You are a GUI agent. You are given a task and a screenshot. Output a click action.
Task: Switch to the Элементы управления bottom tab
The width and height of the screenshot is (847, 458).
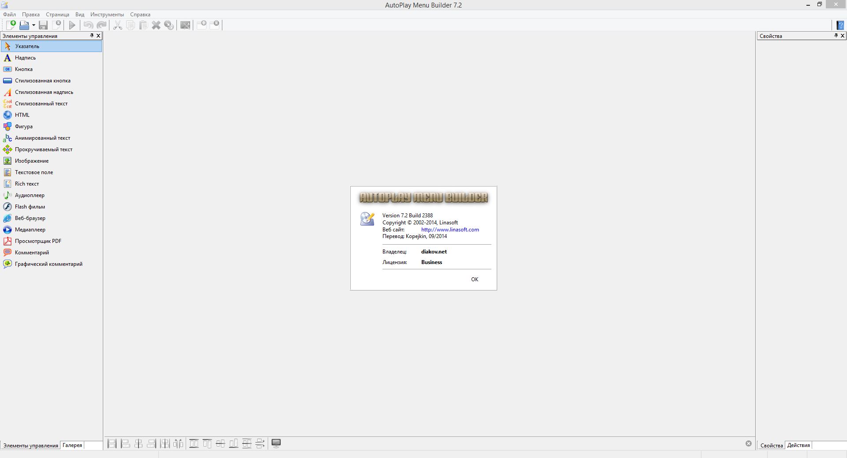(30, 446)
